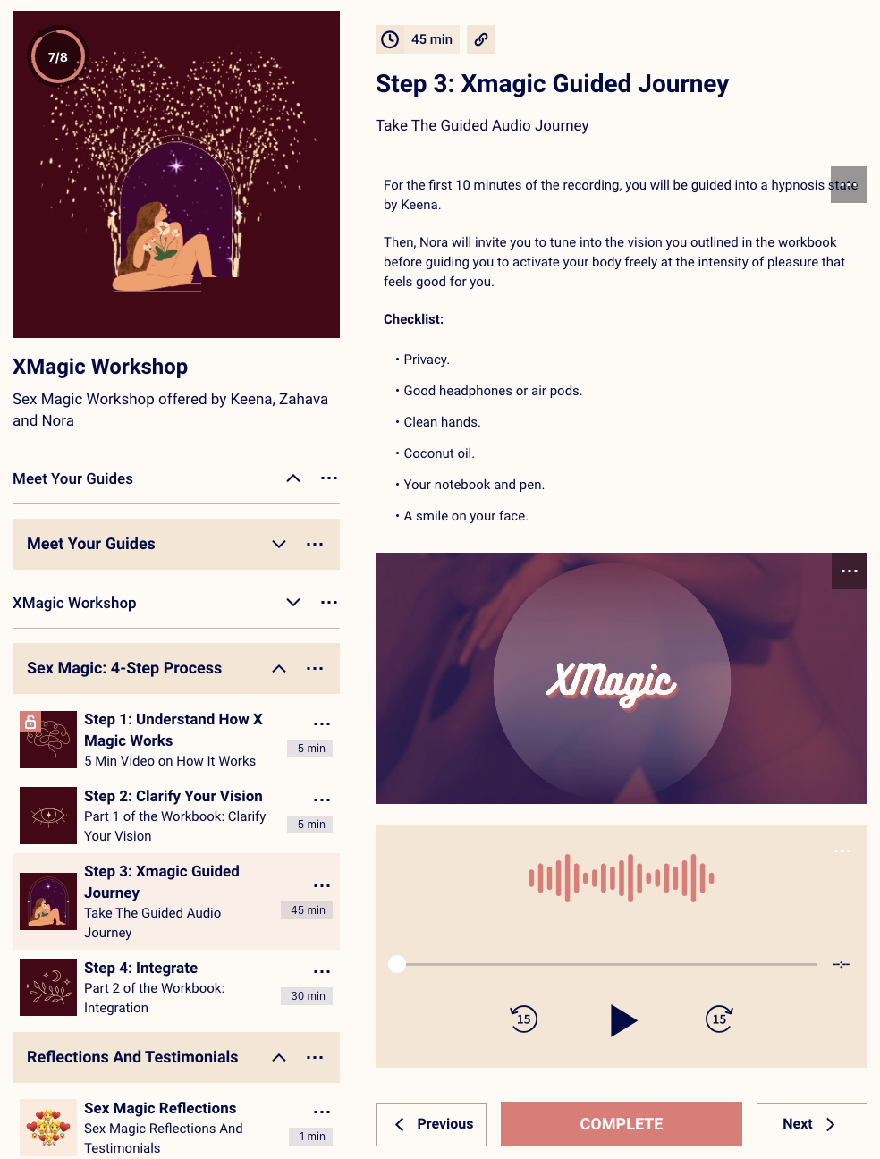Click the audio progress slider handle
This screenshot has width=880, height=1159.
click(x=397, y=964)
